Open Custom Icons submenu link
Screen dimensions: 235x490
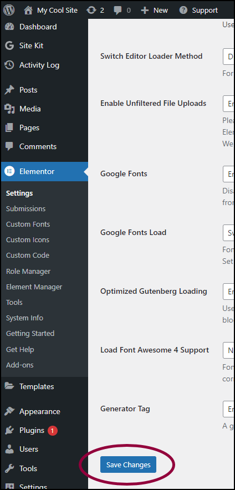[28, 240]
